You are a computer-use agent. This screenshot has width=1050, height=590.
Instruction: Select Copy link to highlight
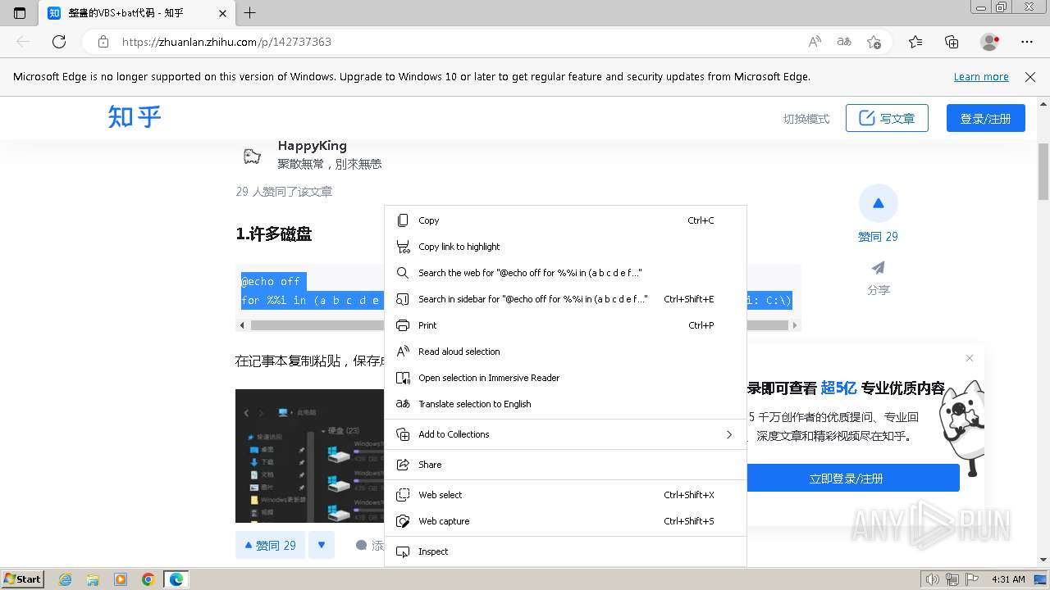[565, 247]
